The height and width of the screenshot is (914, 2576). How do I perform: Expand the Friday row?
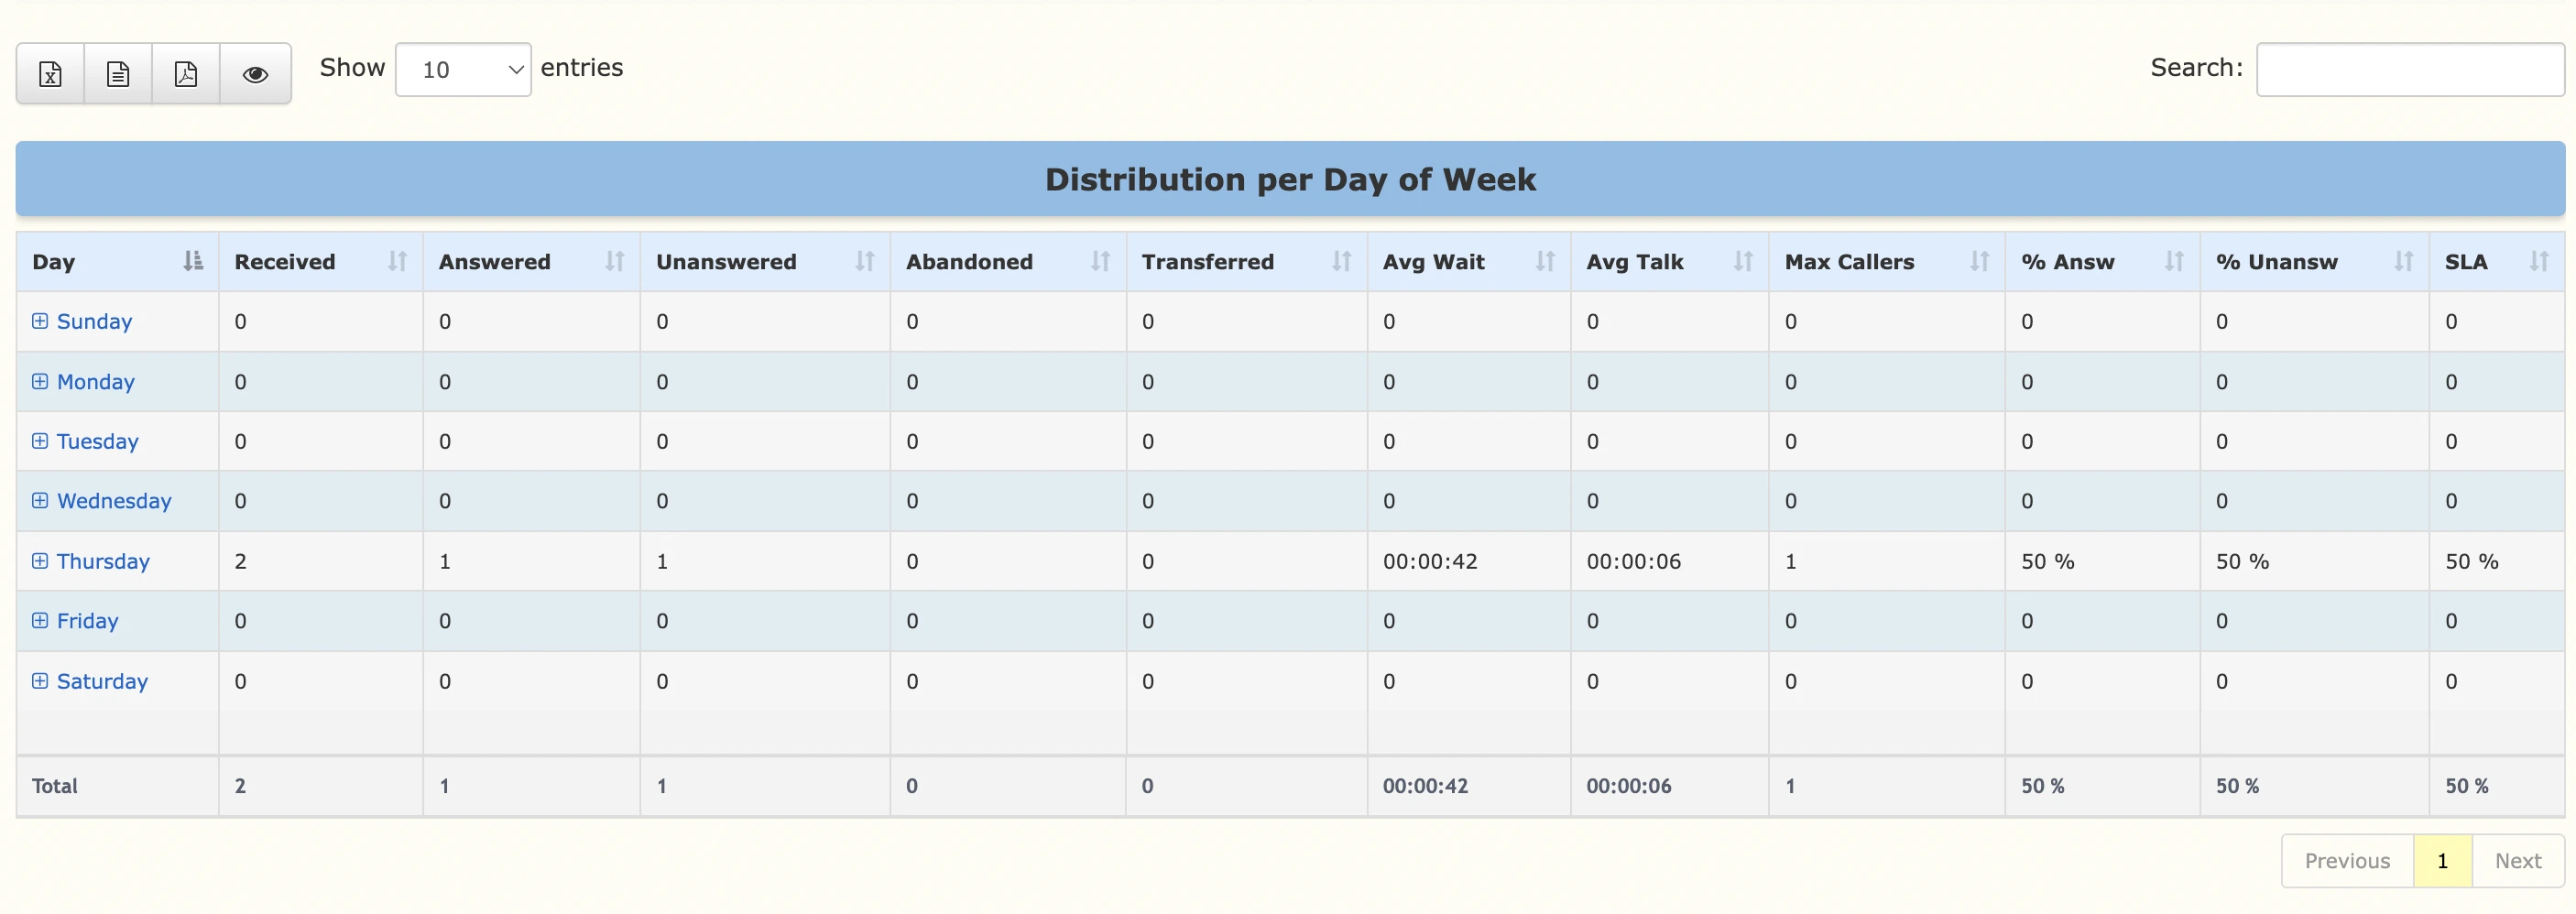coord(40,620)
